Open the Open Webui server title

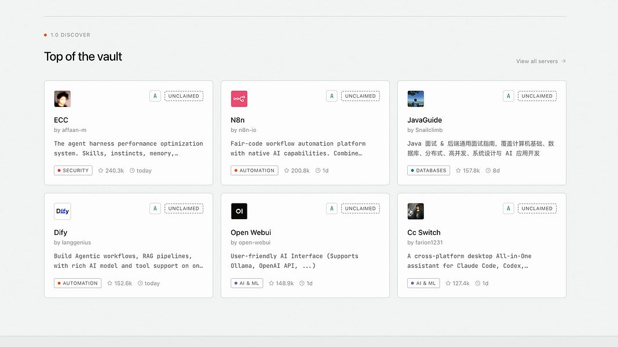pyautogui.click(x=251, y=232)
